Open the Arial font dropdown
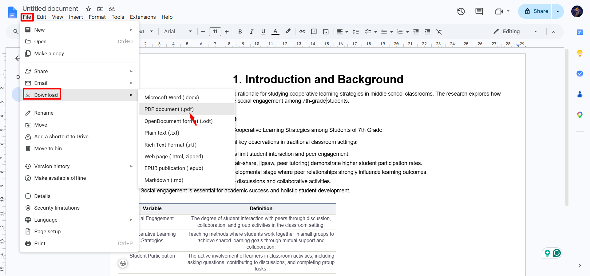Image resolution: width=590 pixels, height=276 pixels. click(x=178, y=32)
